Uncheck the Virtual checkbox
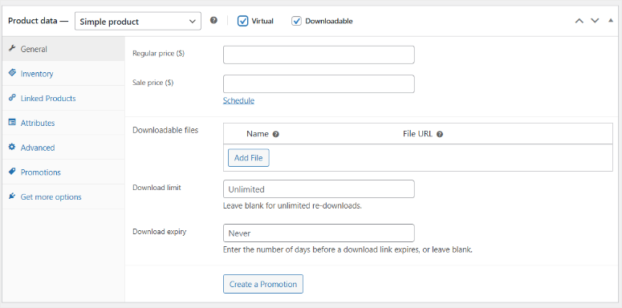The width and height of the screenshot is (622, 308). [x=242, y=21]
